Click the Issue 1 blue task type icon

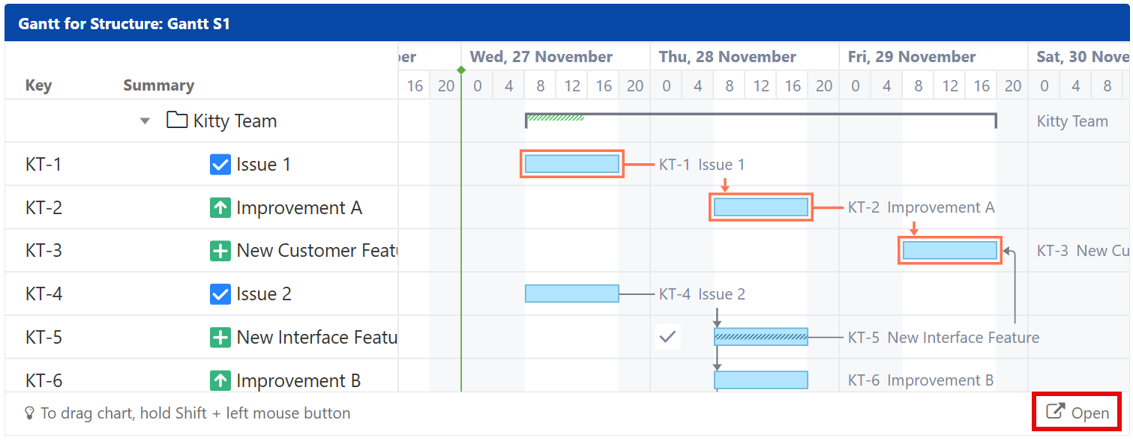coord(220,164)
